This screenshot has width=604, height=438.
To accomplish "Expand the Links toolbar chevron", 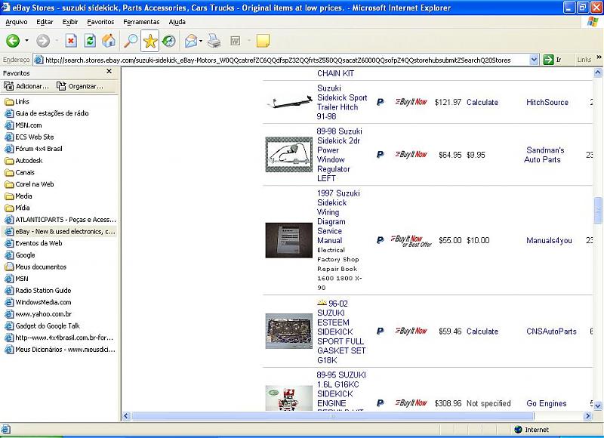I will 599,57.
